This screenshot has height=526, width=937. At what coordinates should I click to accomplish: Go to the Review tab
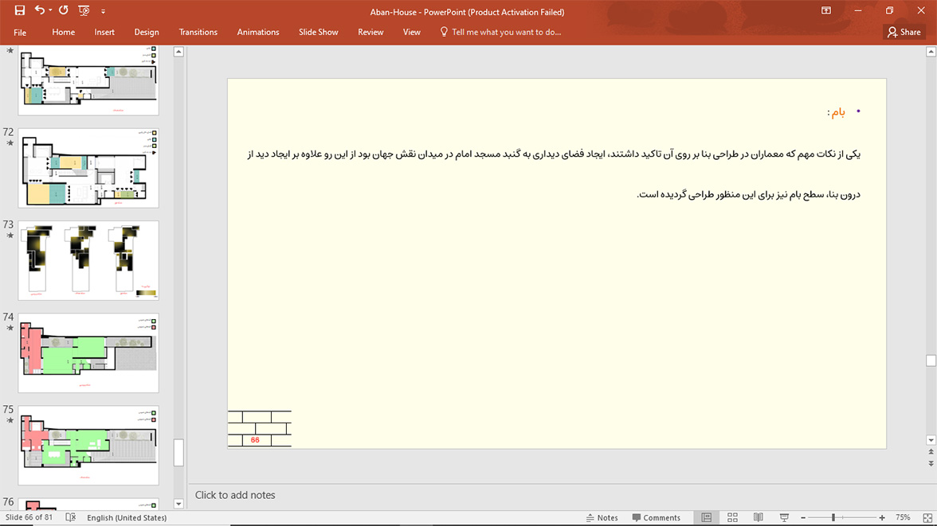coord(370,33)
